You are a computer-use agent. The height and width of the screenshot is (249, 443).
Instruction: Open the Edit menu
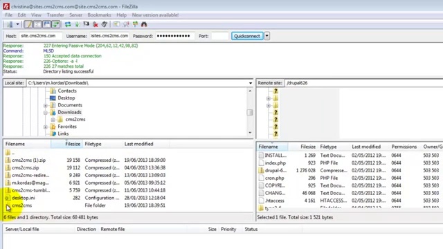point(21,15)
